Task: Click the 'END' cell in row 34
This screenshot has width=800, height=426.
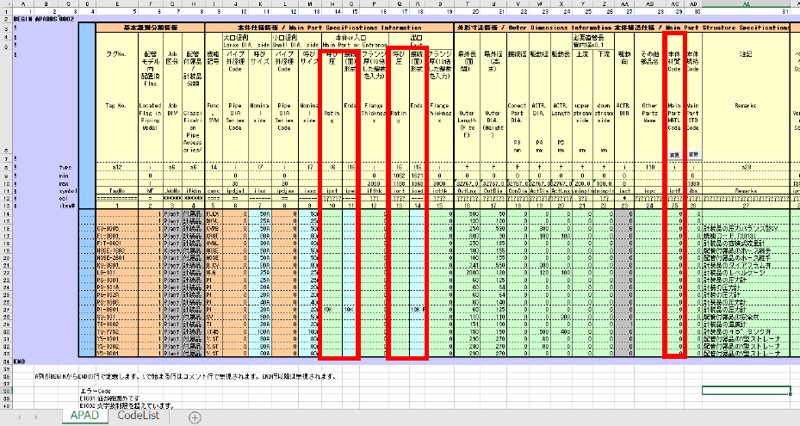Action: pos(20,361)
